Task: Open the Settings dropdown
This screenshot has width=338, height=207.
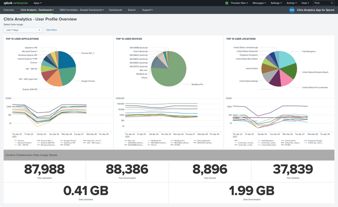Action: pos(276,3)
